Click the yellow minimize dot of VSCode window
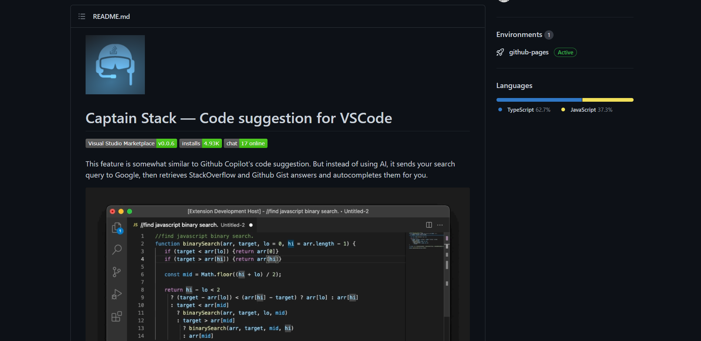This screenshot has width=701, height=341. [121, 212]
